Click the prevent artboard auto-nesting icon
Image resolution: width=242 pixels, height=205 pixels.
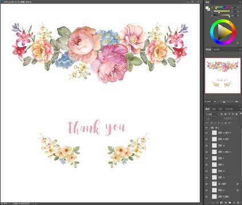[222, 123]
